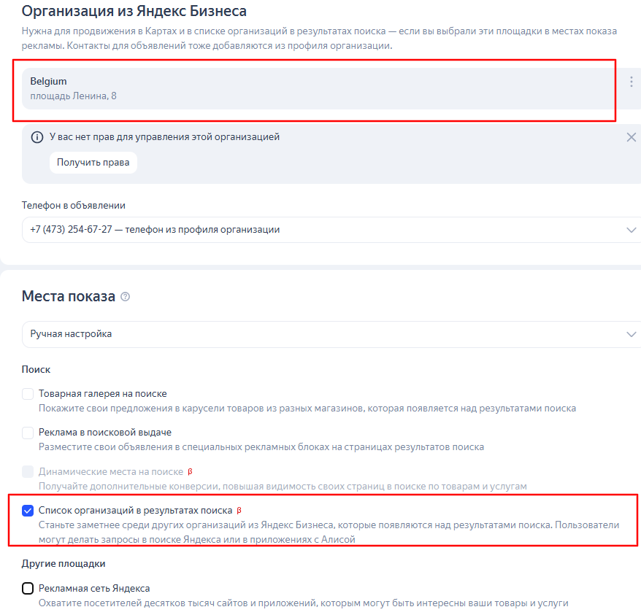Click the площадь Ленина, 8 address text
The height and width of the screenshot is (615, 641).
pos(73,96)
